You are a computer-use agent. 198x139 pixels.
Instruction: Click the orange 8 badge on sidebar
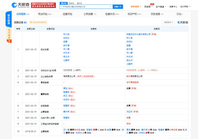tap(9, 40)
